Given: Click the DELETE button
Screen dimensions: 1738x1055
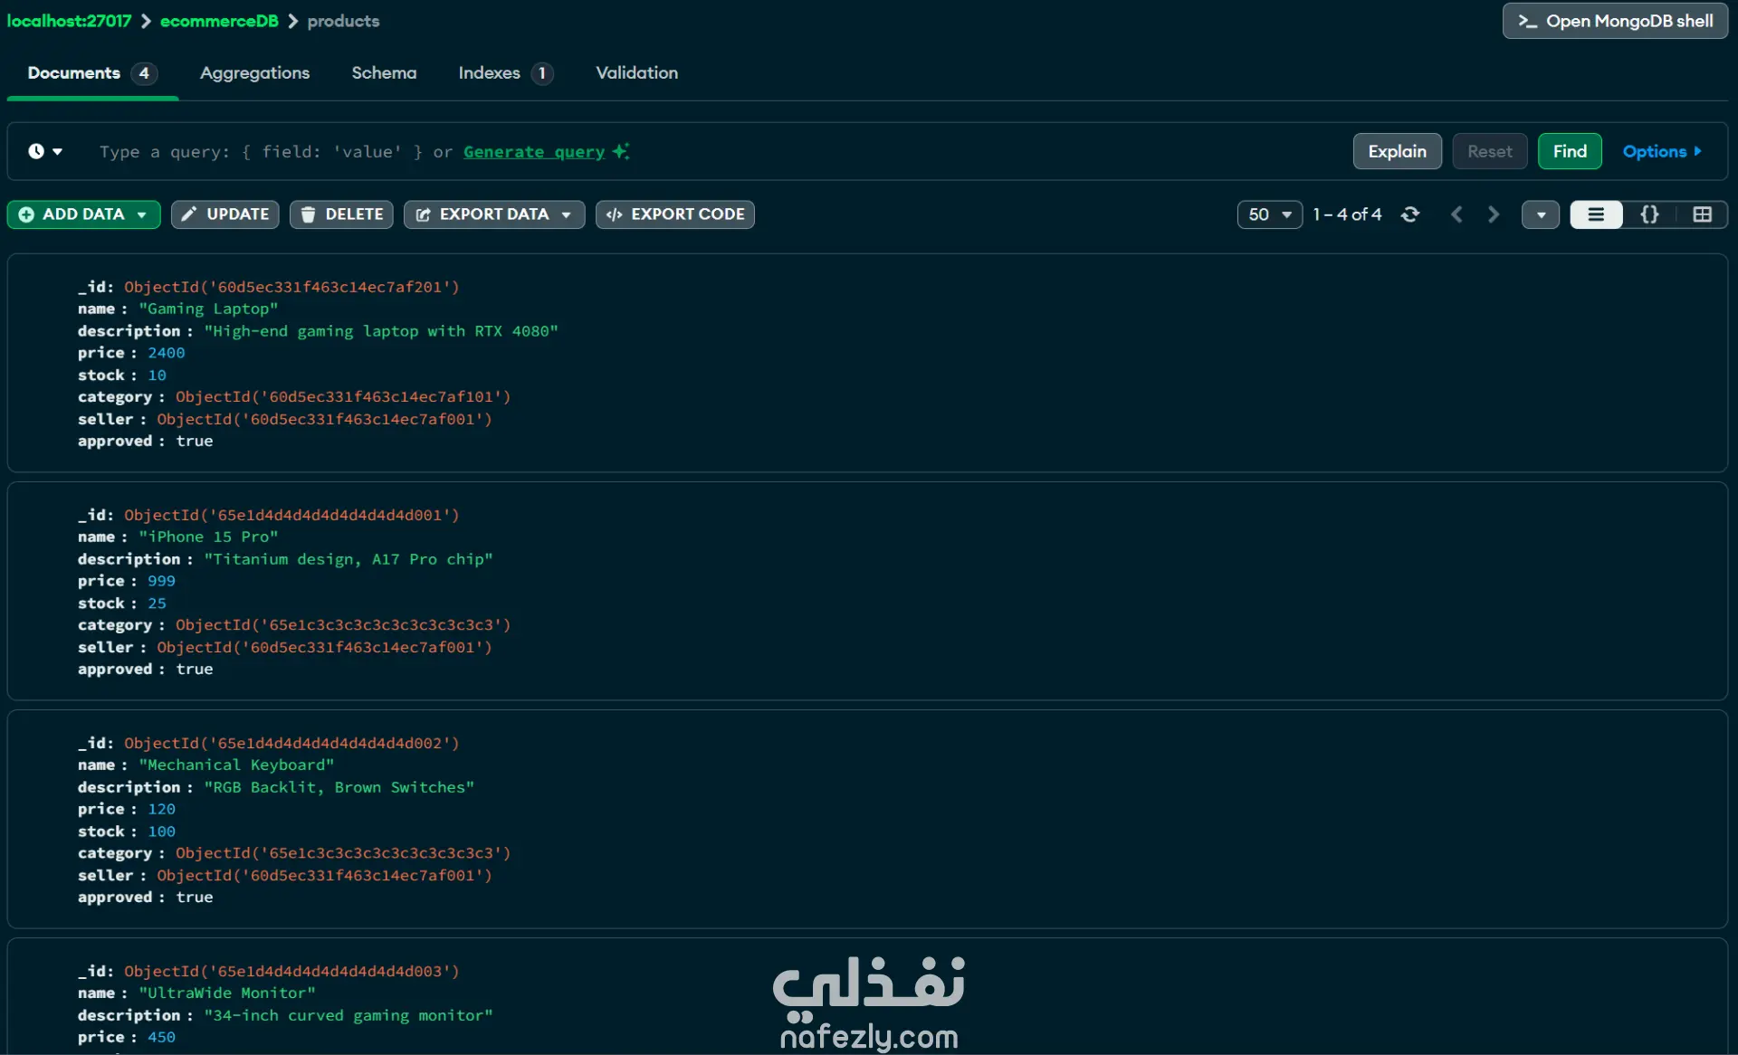Looking at the screenshot, I should 341,214.
